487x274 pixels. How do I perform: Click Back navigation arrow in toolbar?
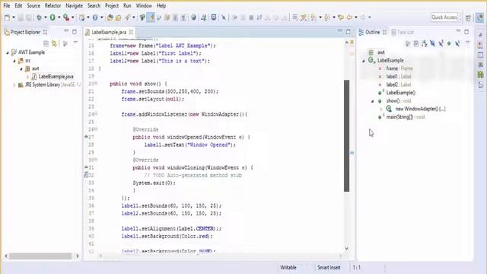pyautogui.click(x=349, y=18)
